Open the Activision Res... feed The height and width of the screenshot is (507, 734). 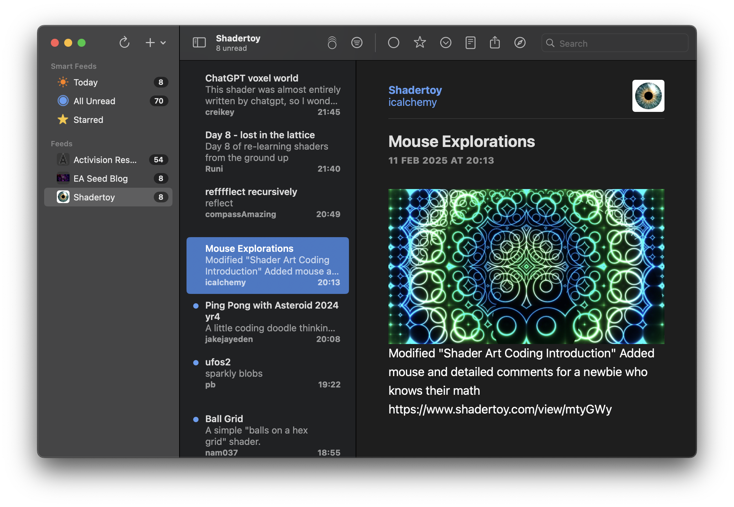click(108, 160)
